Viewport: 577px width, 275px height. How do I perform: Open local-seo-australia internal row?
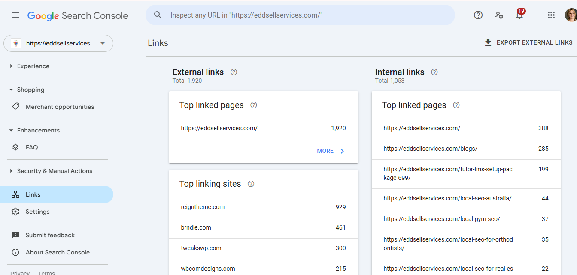pos(466,198)
